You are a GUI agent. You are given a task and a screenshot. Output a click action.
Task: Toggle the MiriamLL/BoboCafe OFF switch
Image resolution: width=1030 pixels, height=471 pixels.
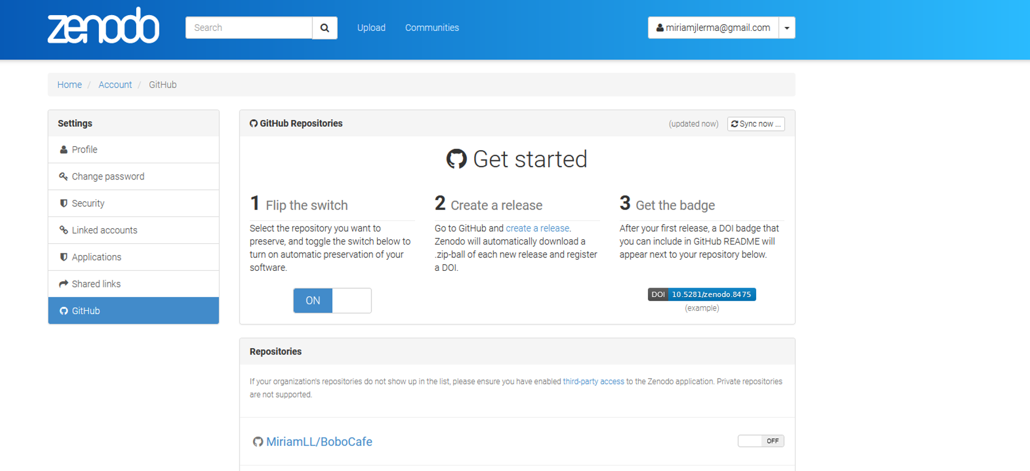tap(761, 441)
